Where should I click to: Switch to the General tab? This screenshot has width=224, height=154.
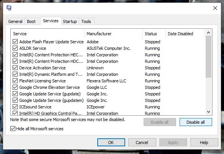[x=15, y=21]
